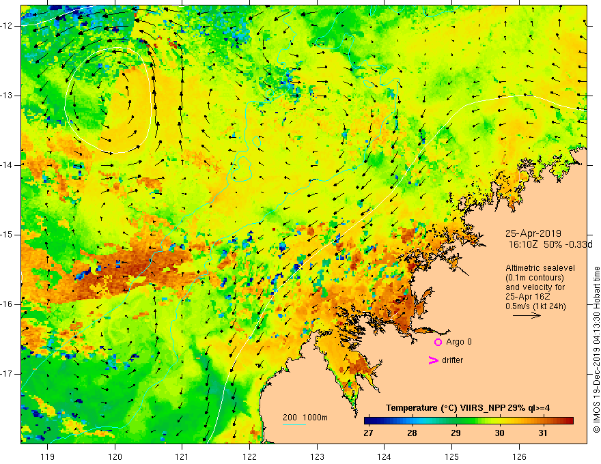Click the color bar value 31
The image size is (601, 464).
[542, 433]
